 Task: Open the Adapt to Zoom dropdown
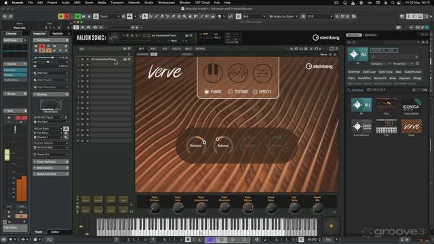coord(283,16)
